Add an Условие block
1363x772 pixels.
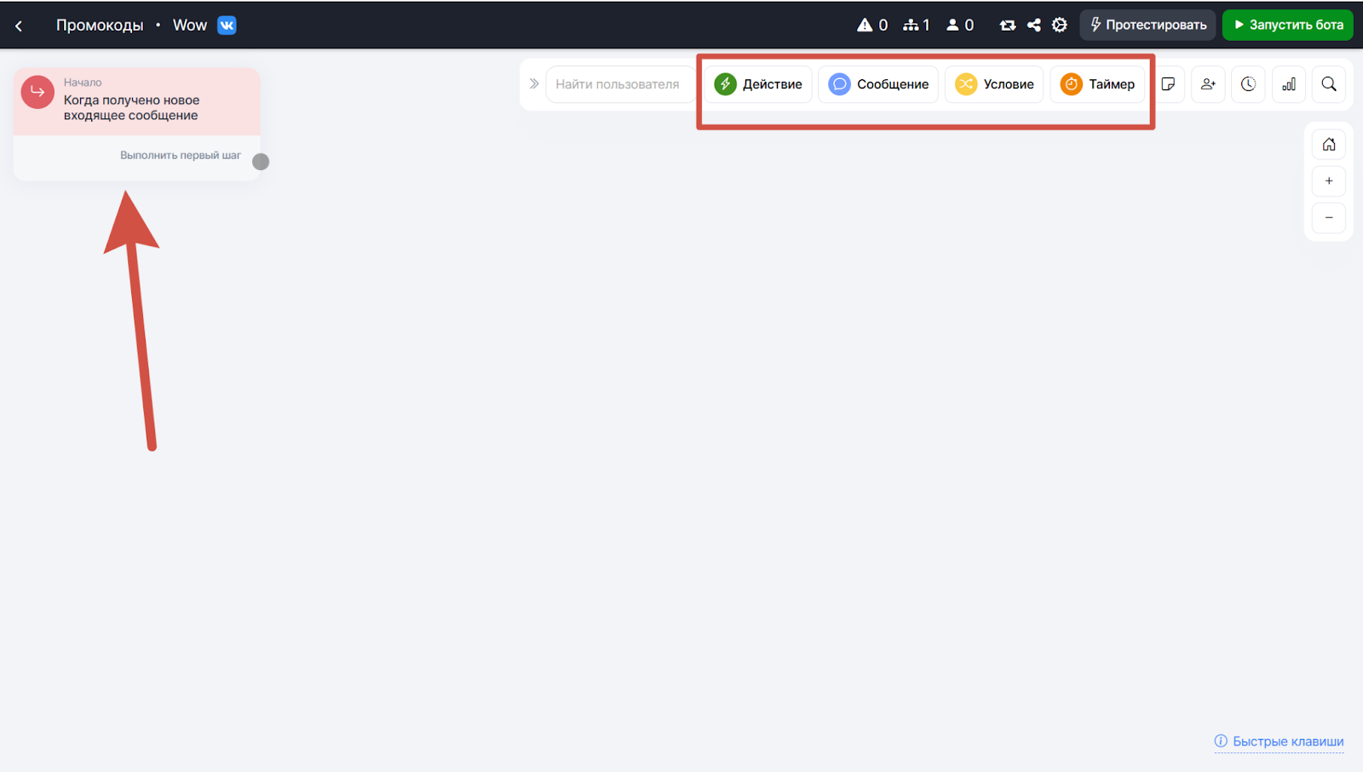point(994,84)
